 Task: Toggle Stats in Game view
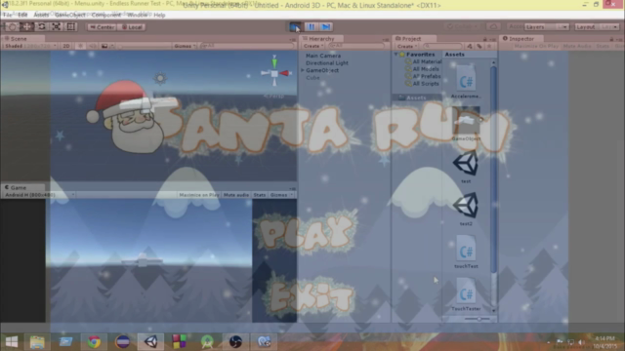[260, 195]
